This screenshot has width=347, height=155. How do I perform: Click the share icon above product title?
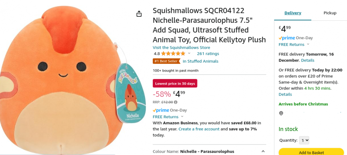coord(139,14)
